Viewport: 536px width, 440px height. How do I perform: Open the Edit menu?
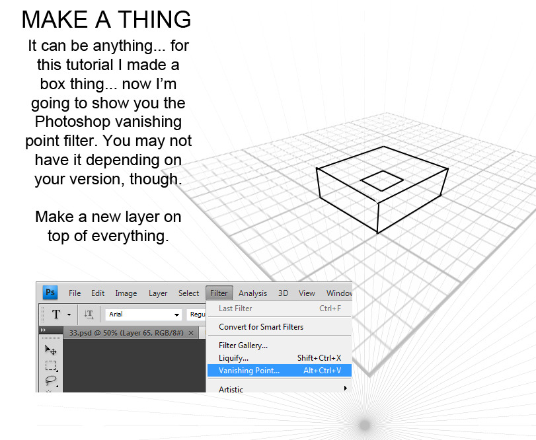[98, 293]
